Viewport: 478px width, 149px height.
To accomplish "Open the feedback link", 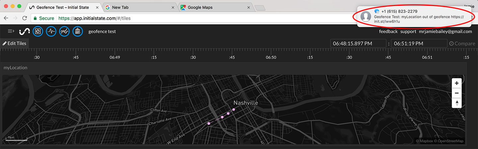I will point(388,32).
